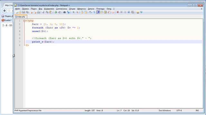The image size is (206, 115).
Task: Toggle synchronized horizontal scrolling icon
Action: (x=86, y=12)
